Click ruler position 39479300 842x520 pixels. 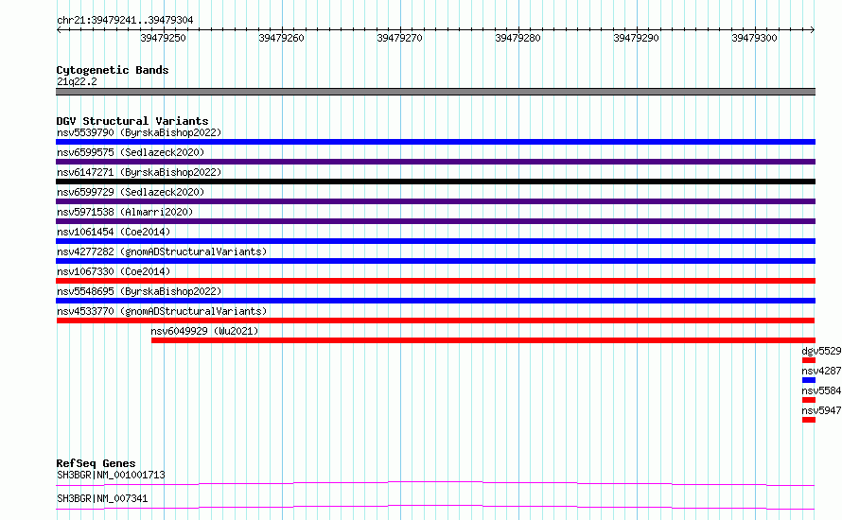coord(754,38)
